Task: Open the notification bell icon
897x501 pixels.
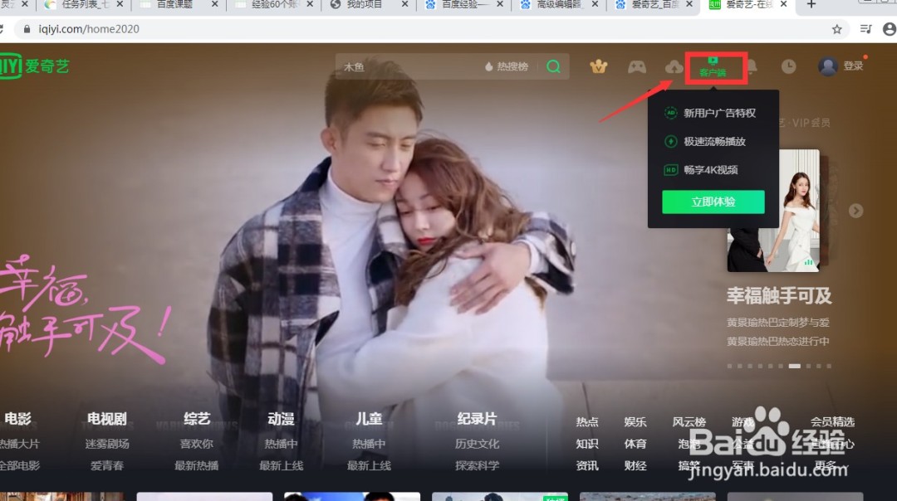Action: tap(752, 67)
